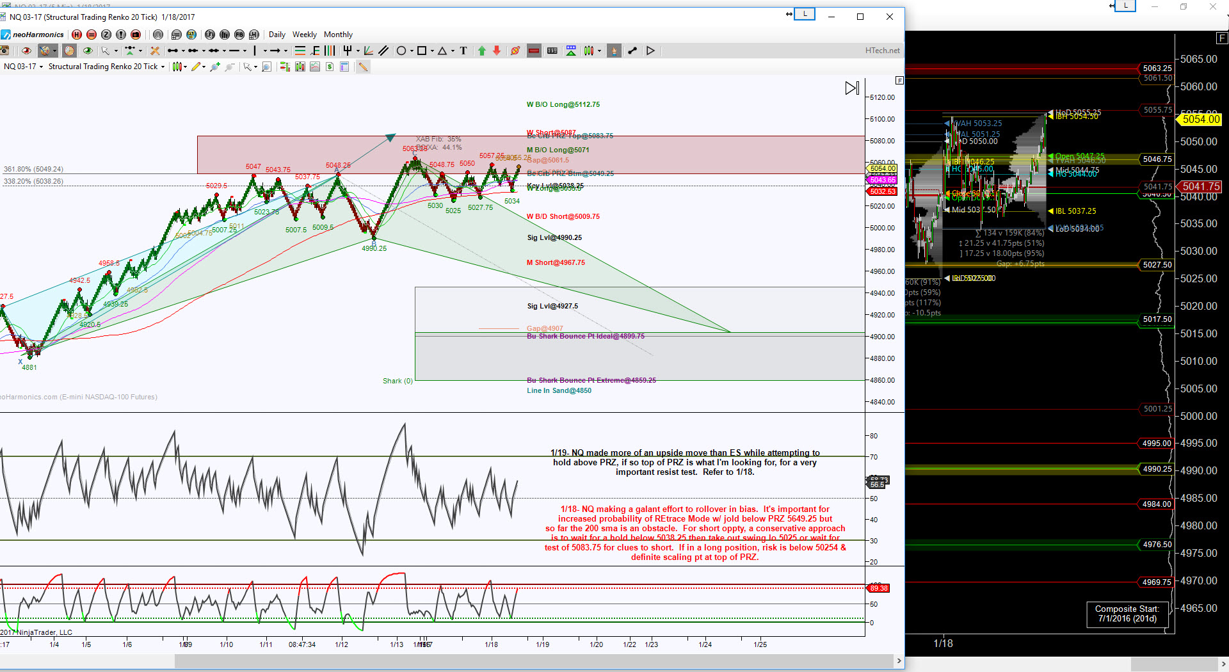Toggle the highlighted red bar toolbar button

534,51
